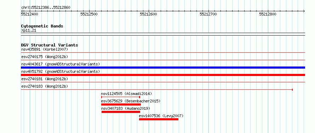The width and height of the screenshot is (315, 133).
Task: Open nsv4051792 gnomAD variant label
Action: coord(61,71)
